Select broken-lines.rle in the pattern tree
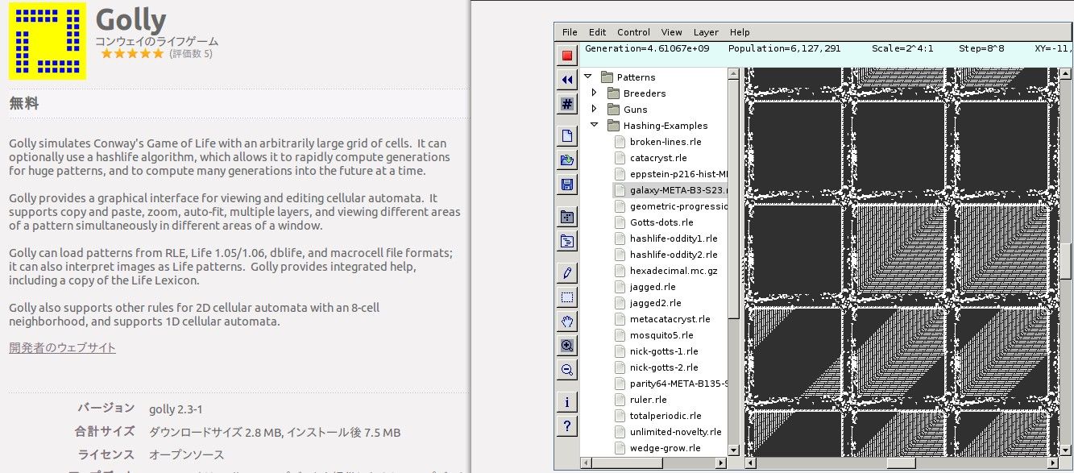This screenshot has width=1074, height=473. coord(666,142)
